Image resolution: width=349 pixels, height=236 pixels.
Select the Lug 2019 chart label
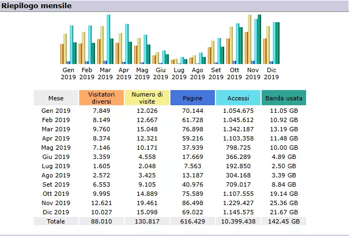[x=179, y=74]
